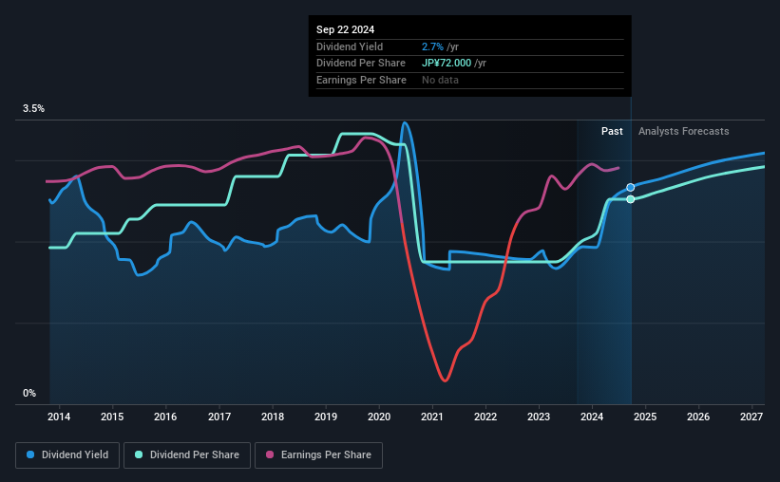Toggle the Dividend Yield legend button

pyautogui.click(x=67, y=455)
